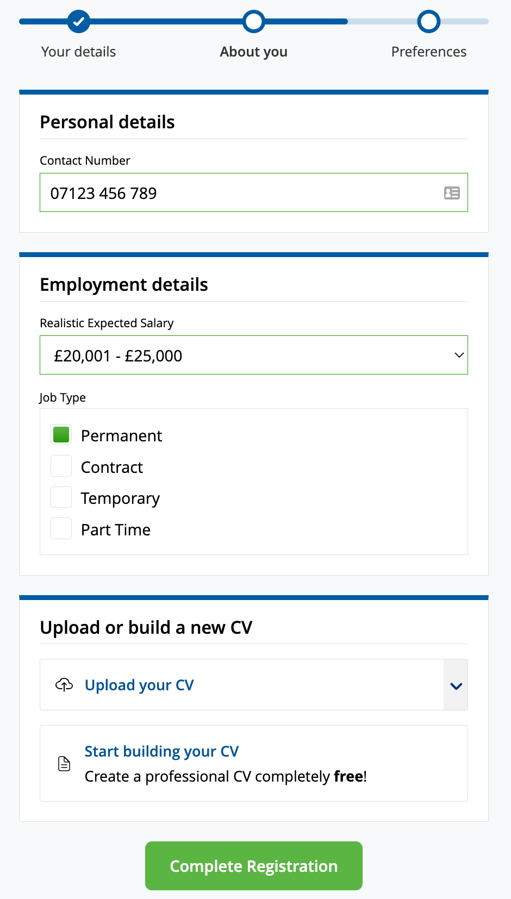Click the CV document icon
The image size is (511, 899).
click(x=64, y=764)
